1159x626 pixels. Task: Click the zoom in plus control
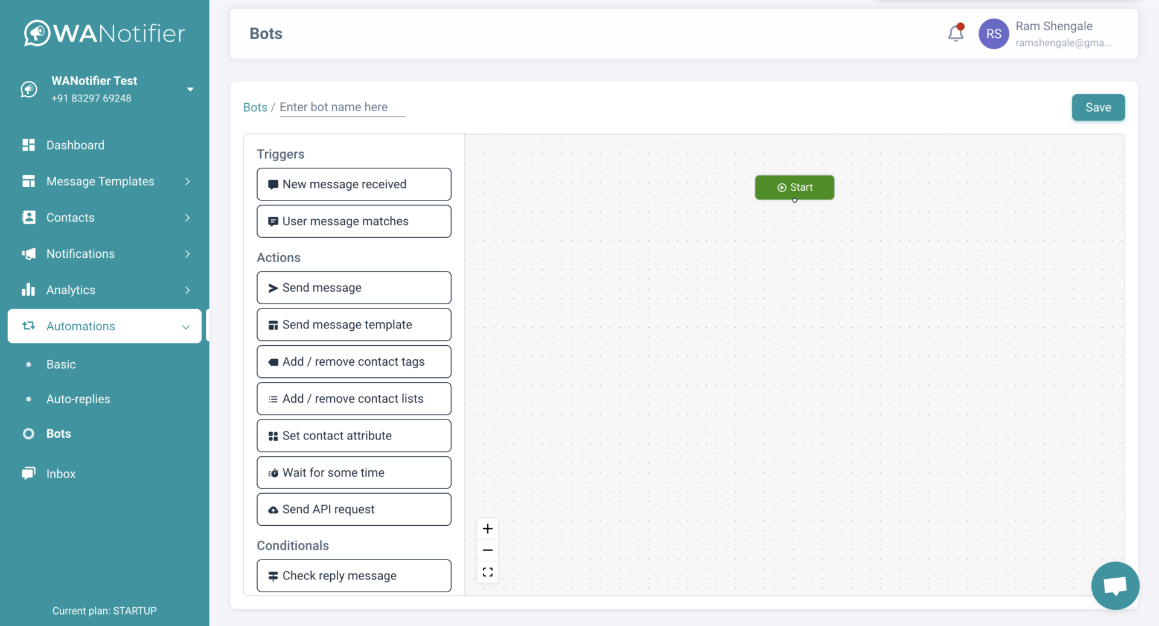coord(488,528)
